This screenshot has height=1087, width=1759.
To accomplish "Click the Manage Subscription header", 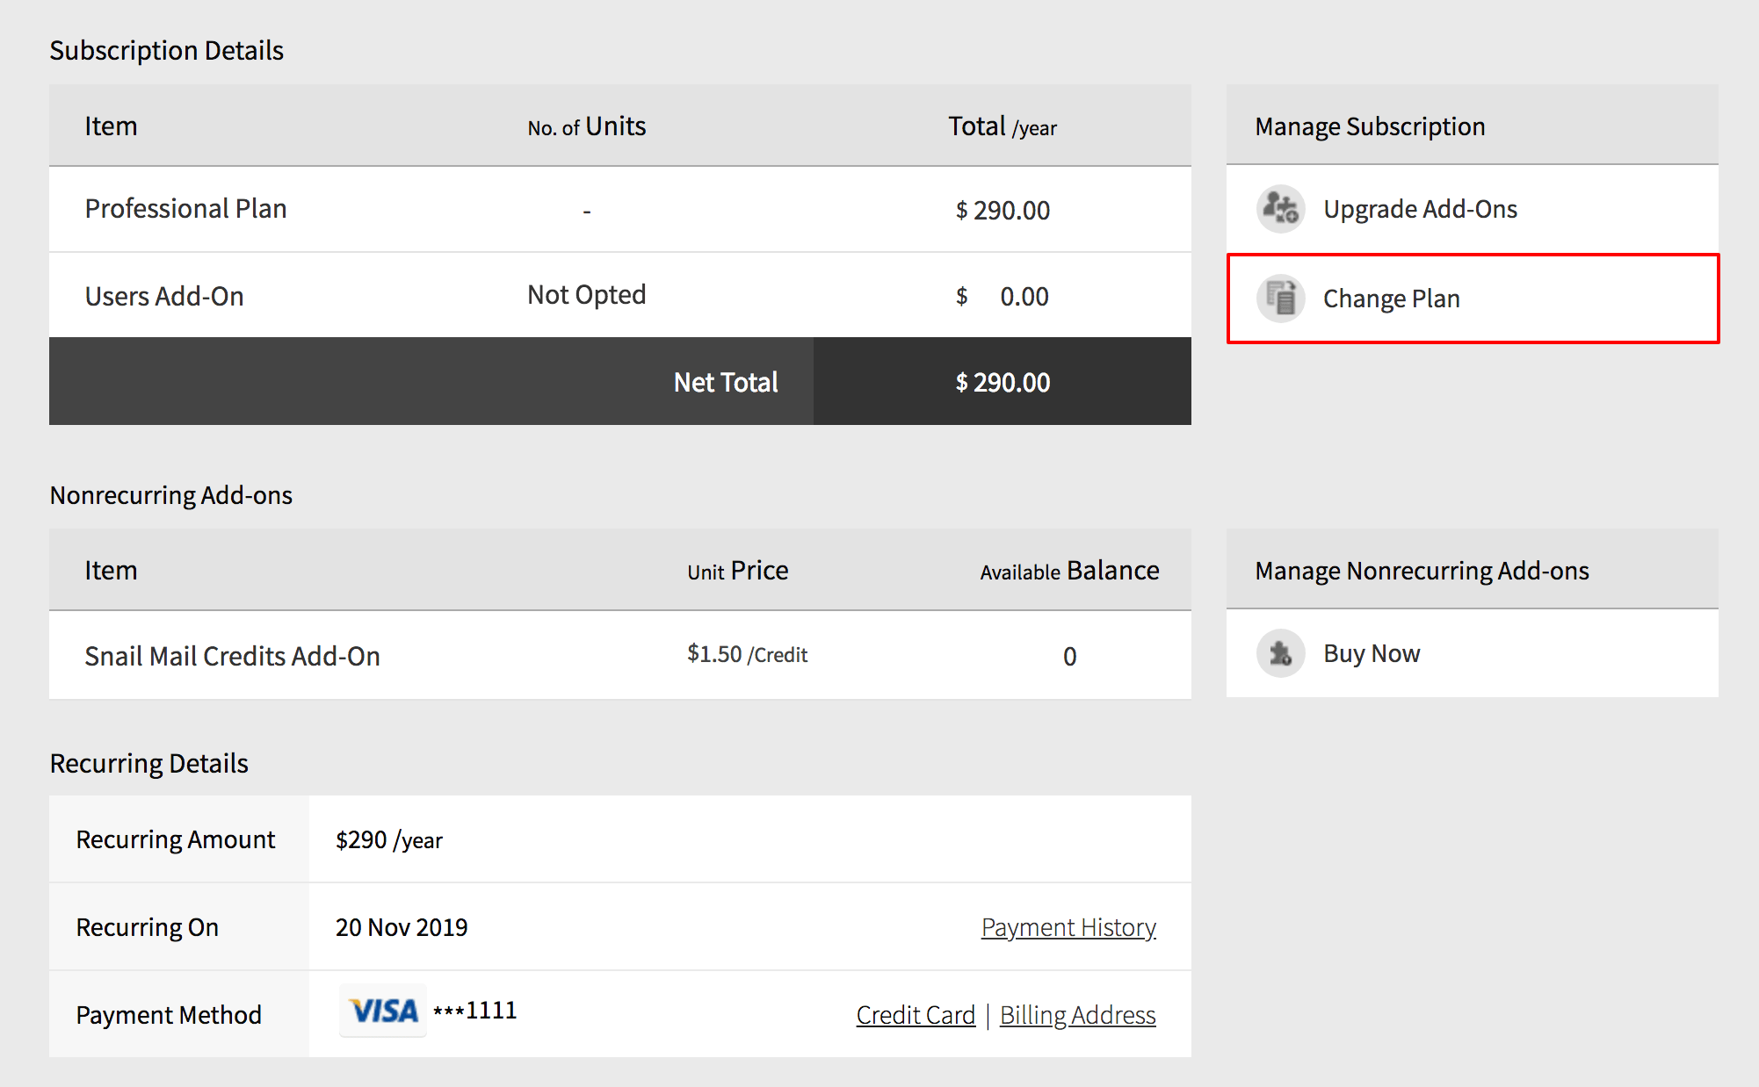I will click(x=1370, y=126).
